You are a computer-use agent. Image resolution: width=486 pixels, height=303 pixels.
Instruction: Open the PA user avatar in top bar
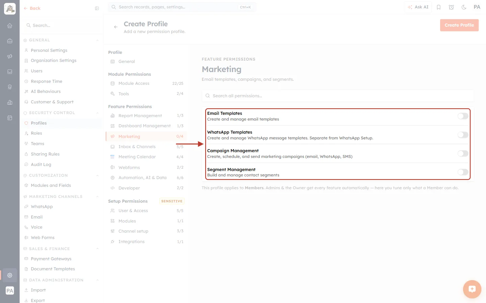coord(477,7)
